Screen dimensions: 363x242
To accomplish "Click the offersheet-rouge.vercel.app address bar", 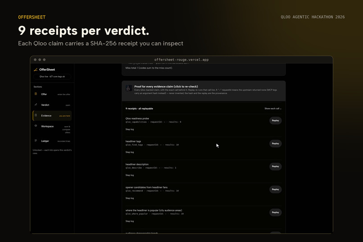I will click(181, 59).
